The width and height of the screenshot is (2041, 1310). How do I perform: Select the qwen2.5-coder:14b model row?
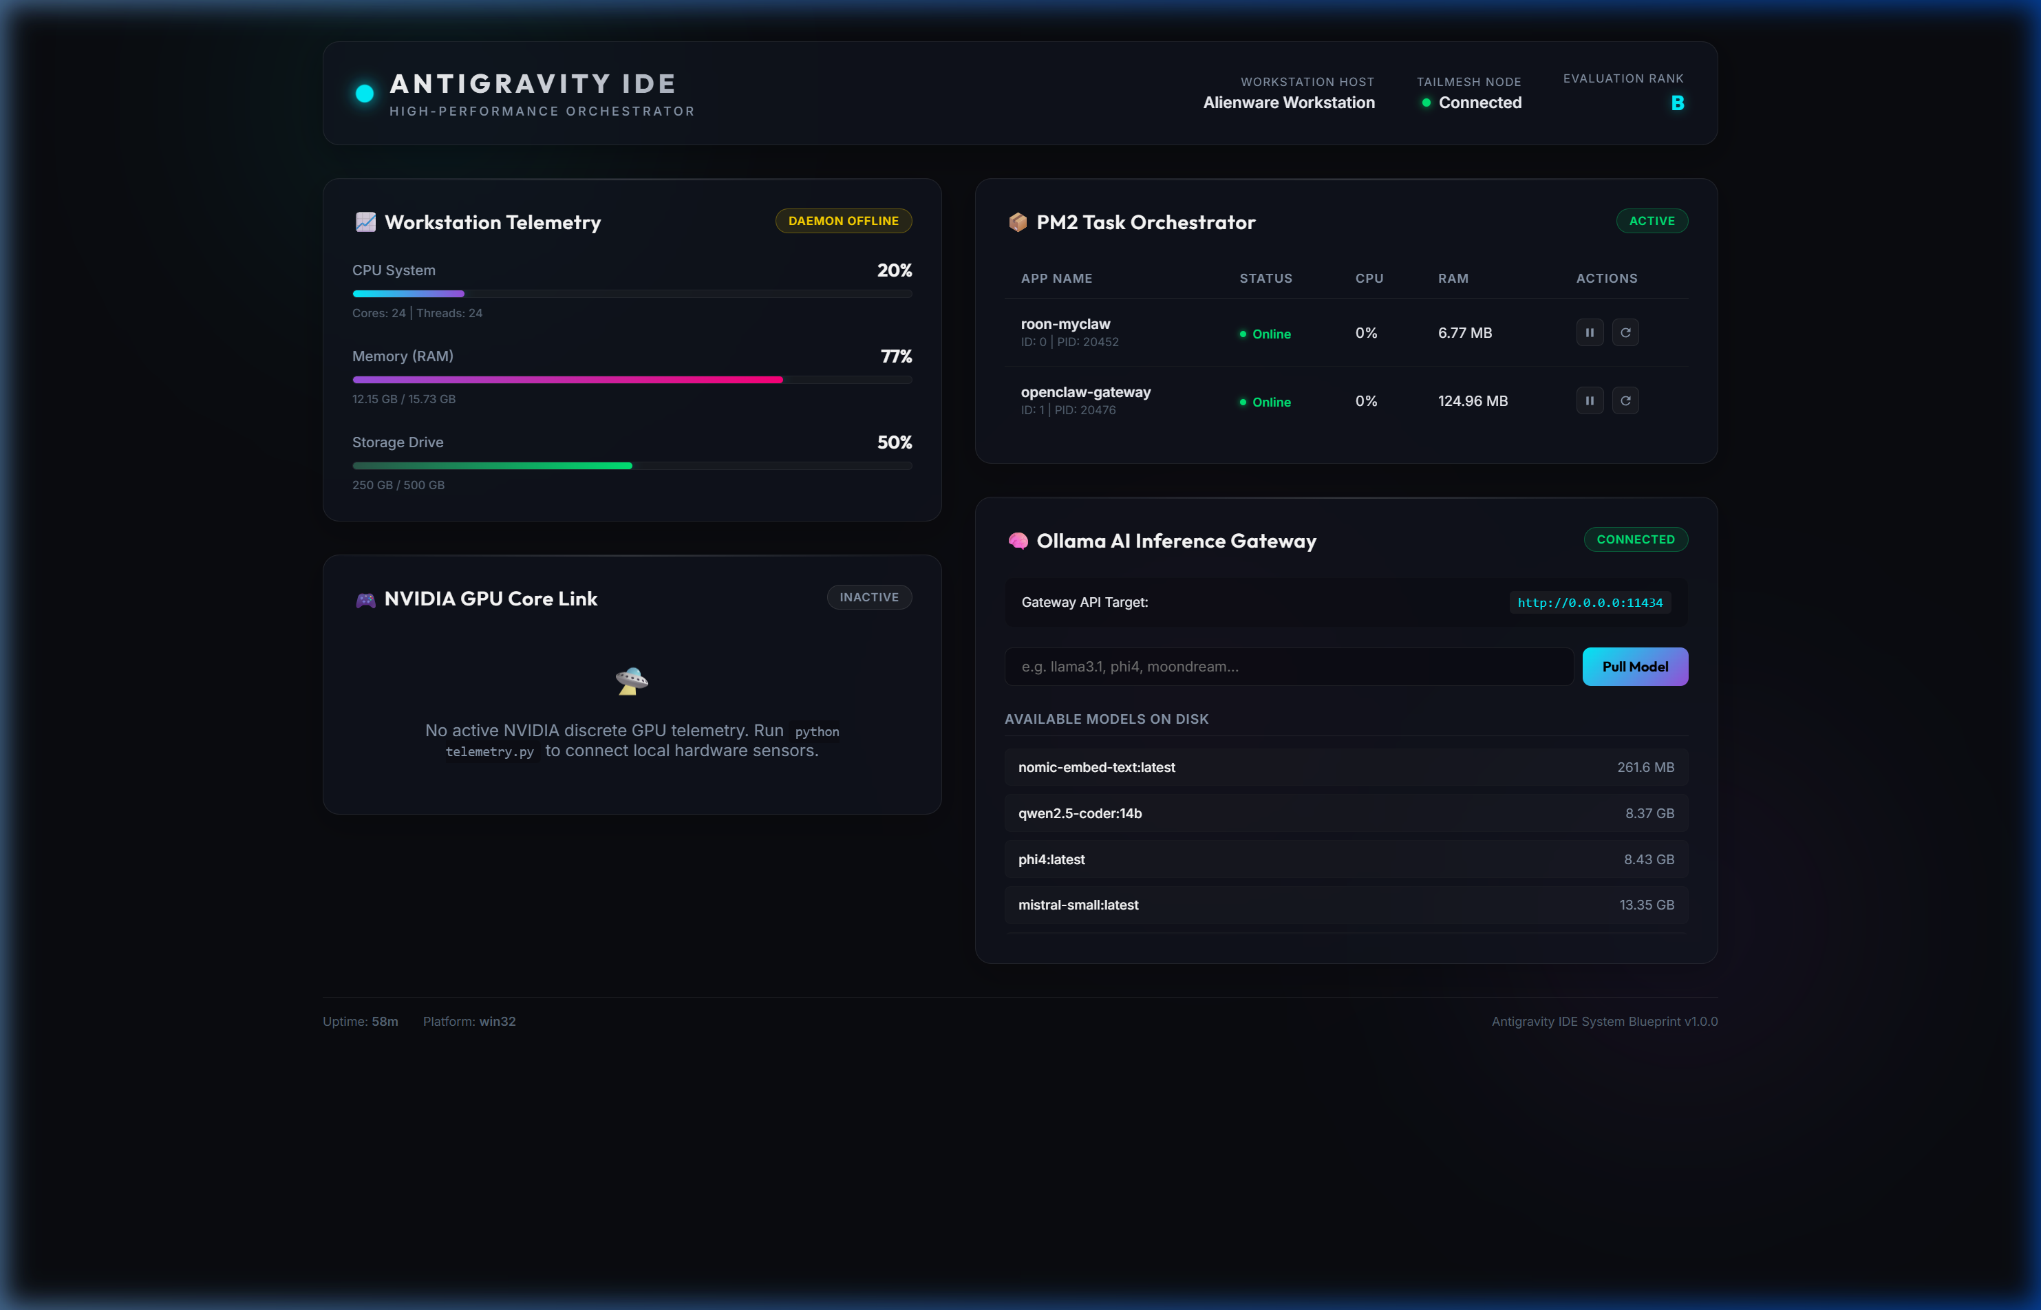point(1346,813)
